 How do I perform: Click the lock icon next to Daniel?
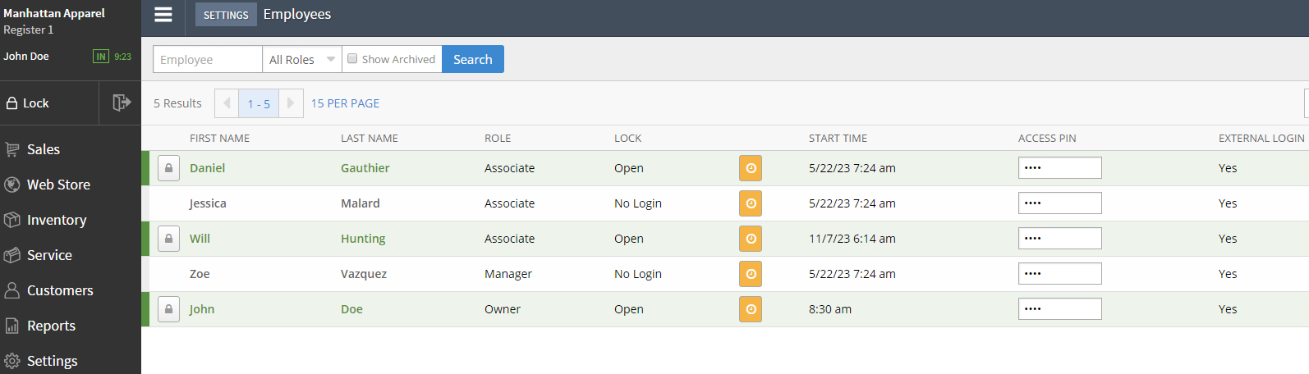coord(168,168)
